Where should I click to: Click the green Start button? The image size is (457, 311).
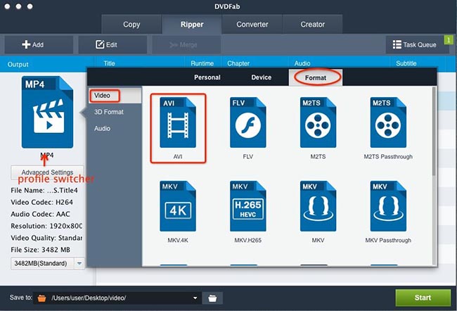pyautogui.click(x=423, y=298)
